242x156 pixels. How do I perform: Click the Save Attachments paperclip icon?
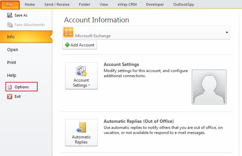tap(10, 25)
